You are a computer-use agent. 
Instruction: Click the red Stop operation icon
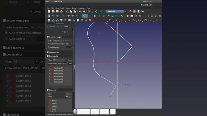point(90,20)
